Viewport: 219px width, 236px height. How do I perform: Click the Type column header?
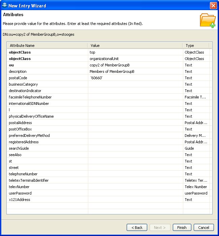(196, 46)
